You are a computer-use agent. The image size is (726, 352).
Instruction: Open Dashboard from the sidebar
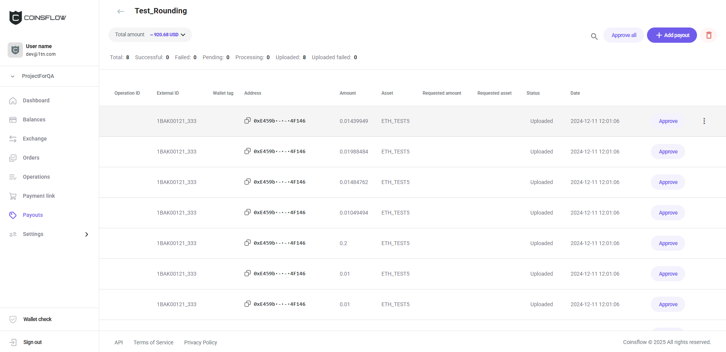pyautogui.click(x=36, y=100)
